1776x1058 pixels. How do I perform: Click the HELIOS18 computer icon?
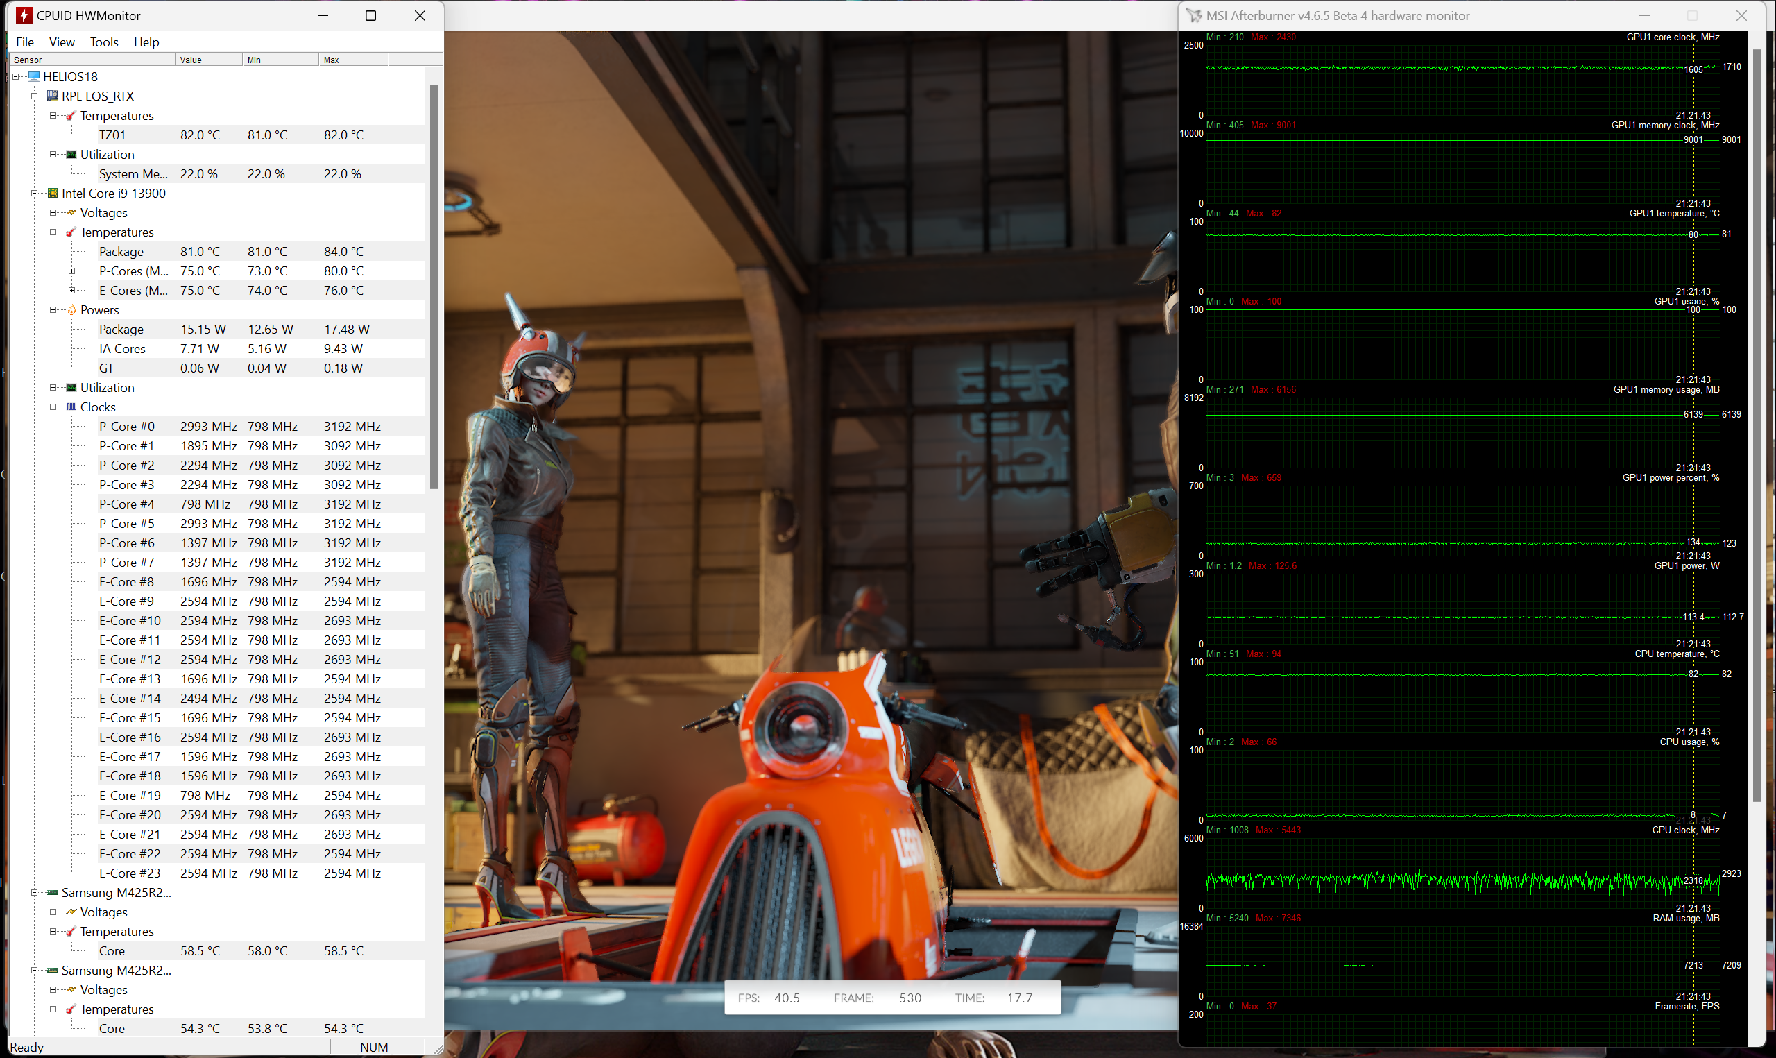(x=33, y=76)
